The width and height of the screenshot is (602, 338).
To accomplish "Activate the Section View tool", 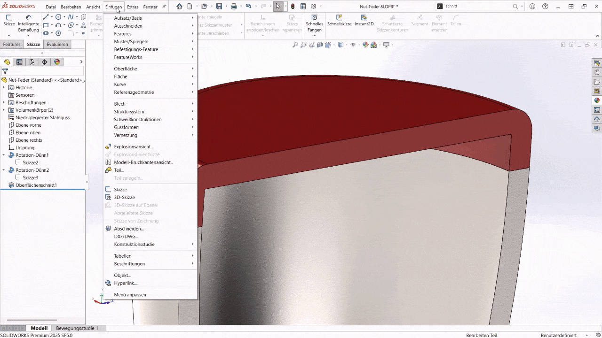I will coord(320,45).
